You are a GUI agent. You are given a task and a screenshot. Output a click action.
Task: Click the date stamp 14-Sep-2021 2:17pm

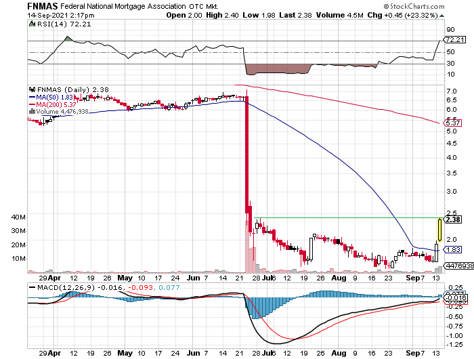pyautogui.click(x=61, y=16)
